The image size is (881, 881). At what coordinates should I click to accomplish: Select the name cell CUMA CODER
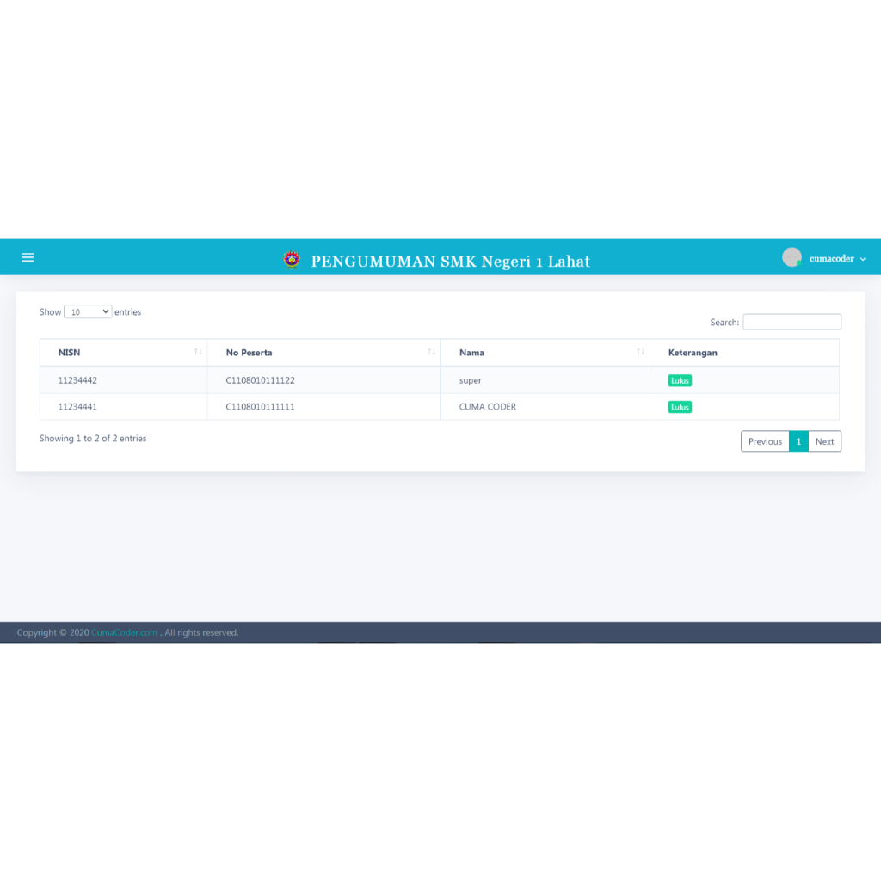[x=488, y=407]
